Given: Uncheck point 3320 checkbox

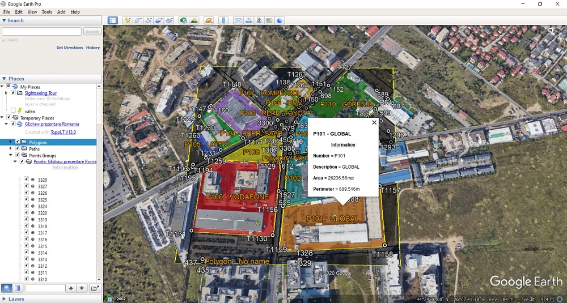Looking at the screenshot, I should pos(27,213).
